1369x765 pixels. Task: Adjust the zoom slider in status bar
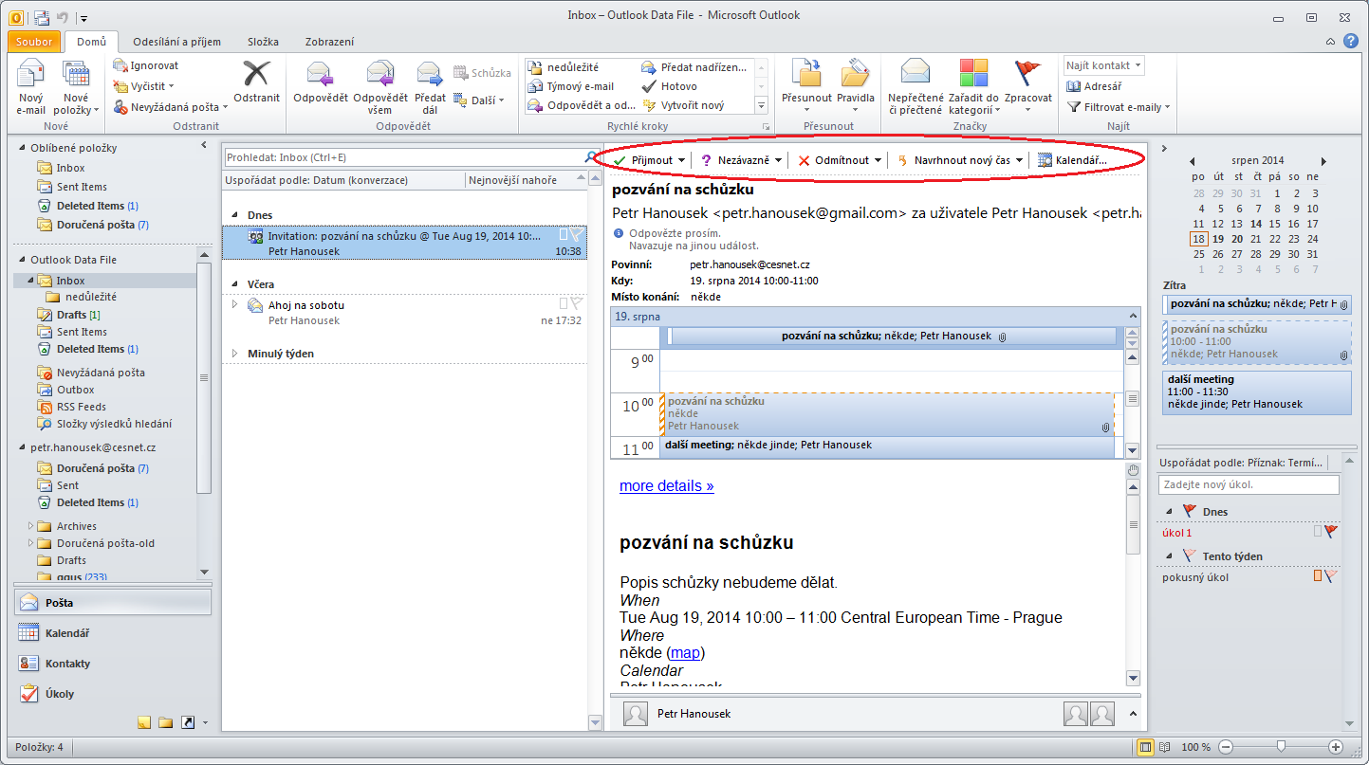click(1281, 747)
